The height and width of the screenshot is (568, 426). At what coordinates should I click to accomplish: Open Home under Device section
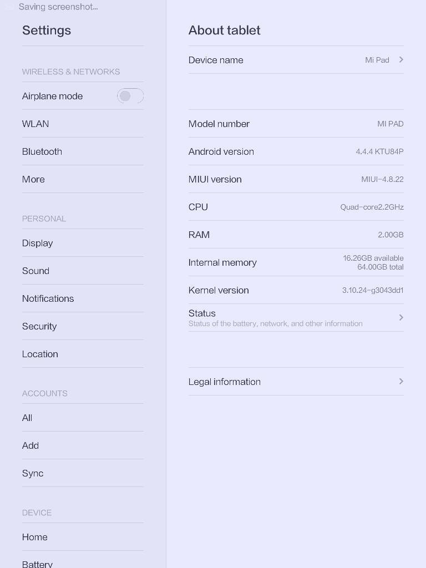point(83,537)
